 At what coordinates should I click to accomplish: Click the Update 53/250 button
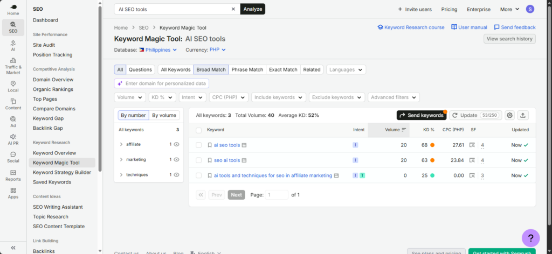point(475,115)
